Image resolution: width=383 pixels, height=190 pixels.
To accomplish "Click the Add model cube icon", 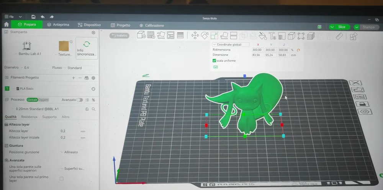I will [x=141, y=35].
